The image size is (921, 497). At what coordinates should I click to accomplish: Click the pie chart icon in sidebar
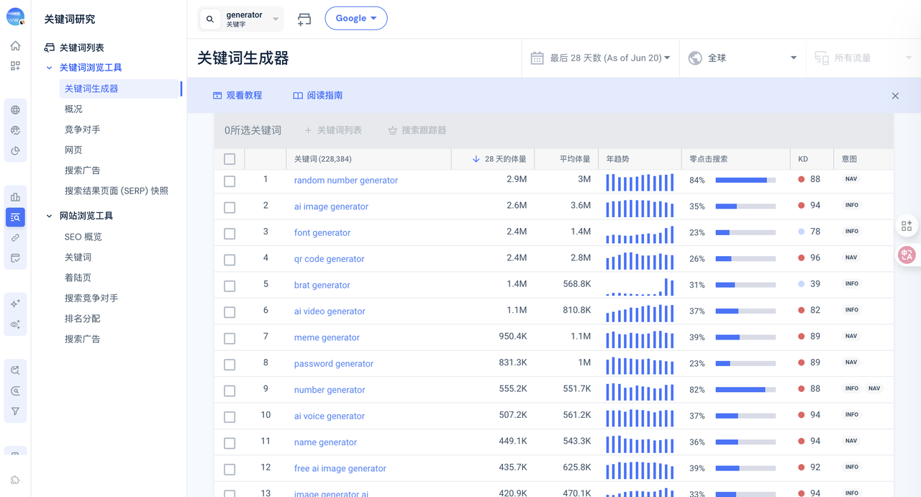15,151
